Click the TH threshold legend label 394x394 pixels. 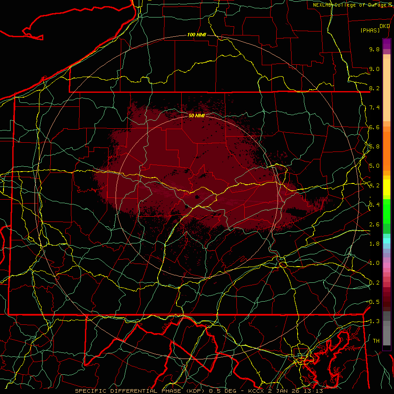click(x=376, y=341)
